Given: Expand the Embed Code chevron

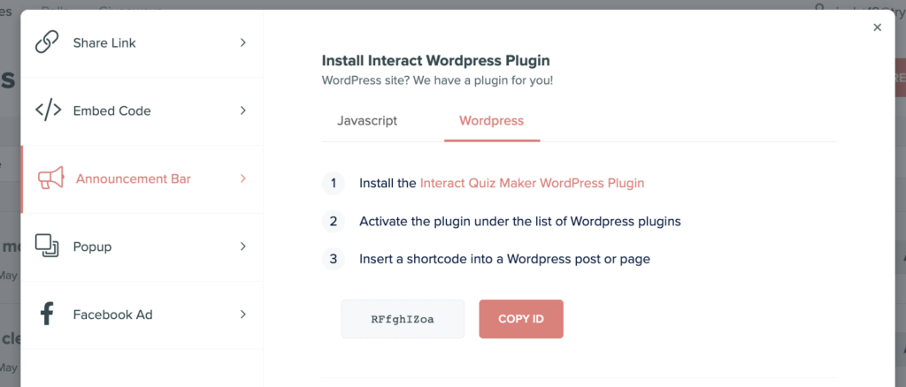Looking at the screenshot, I should tap(243, 110).
